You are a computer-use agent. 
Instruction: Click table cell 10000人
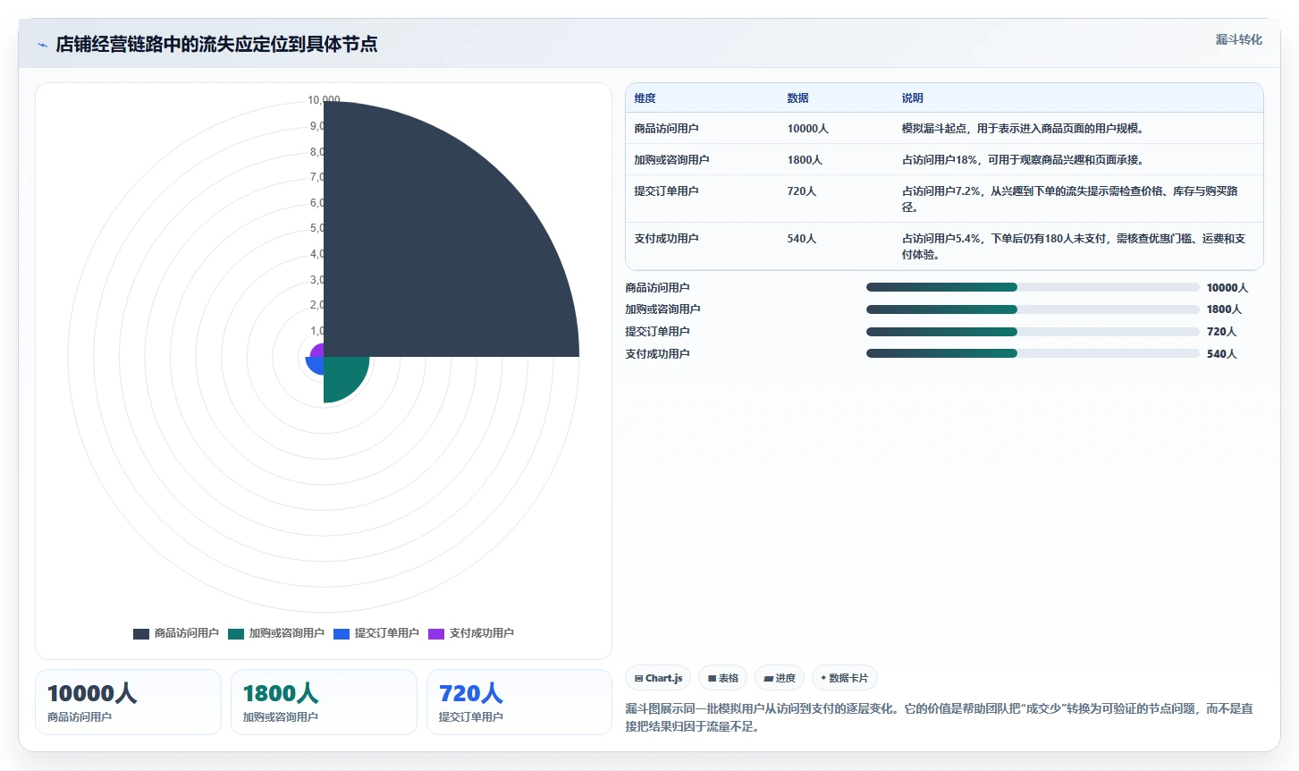click(807, 129)
